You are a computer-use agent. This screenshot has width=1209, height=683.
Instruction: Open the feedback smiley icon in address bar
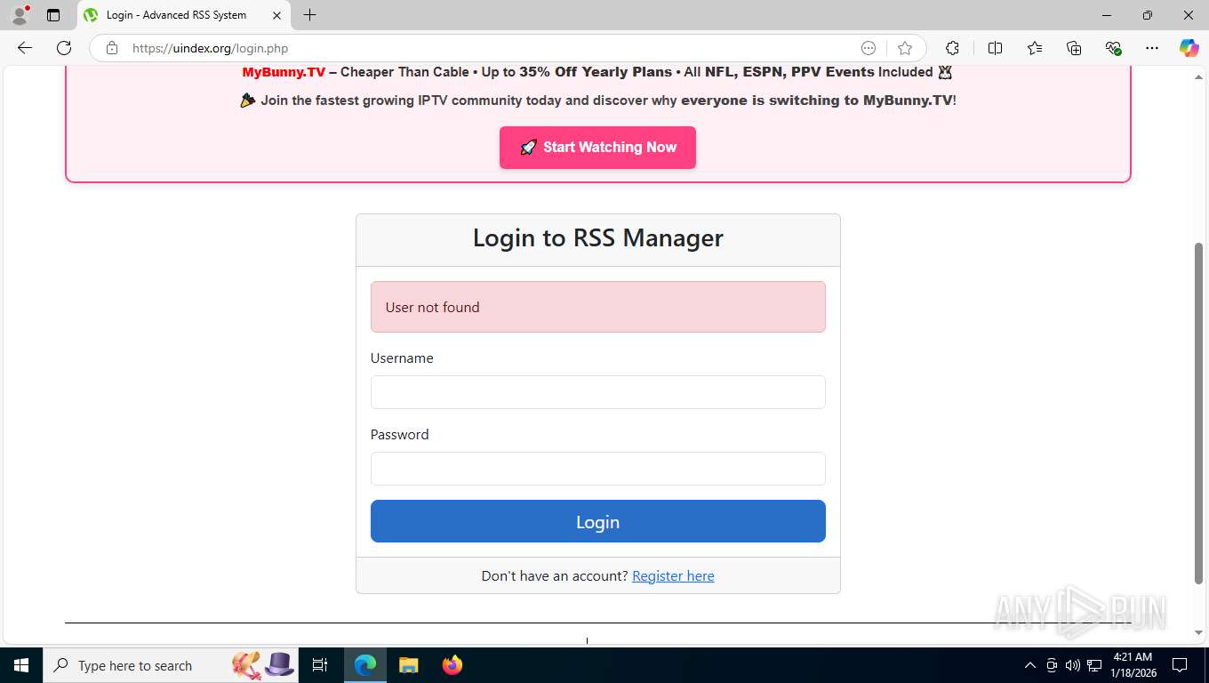coord(869,48)
